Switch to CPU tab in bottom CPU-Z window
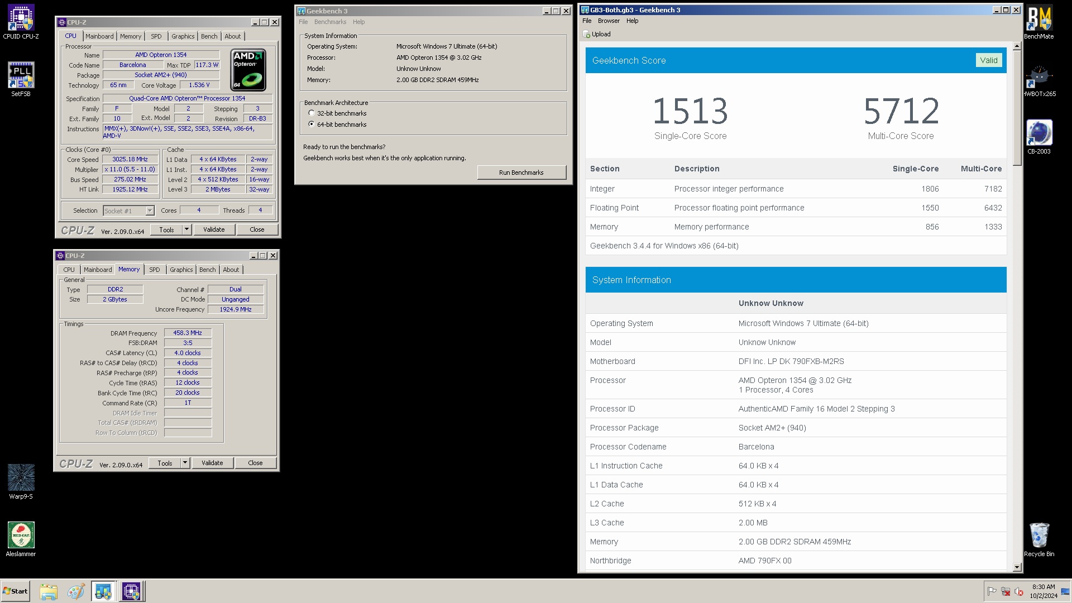This screenshot has width=1072, height=603. (69, 270)
